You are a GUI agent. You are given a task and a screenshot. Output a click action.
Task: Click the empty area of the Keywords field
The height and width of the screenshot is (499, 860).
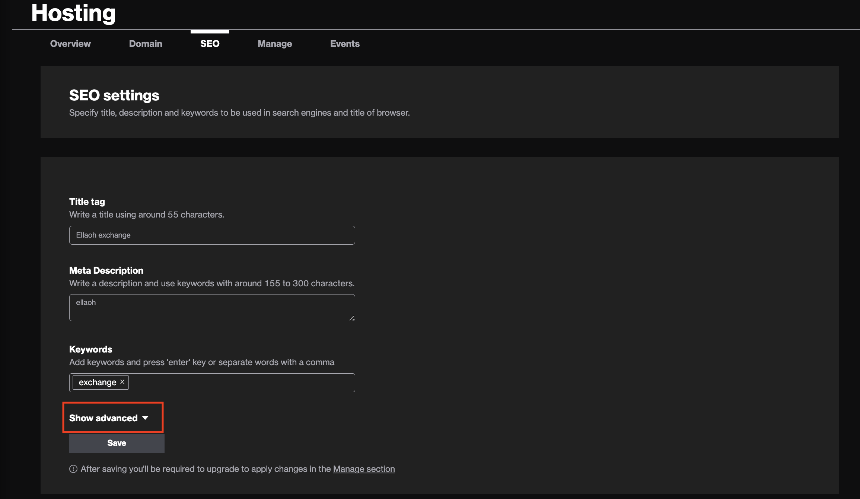(242, 383)
